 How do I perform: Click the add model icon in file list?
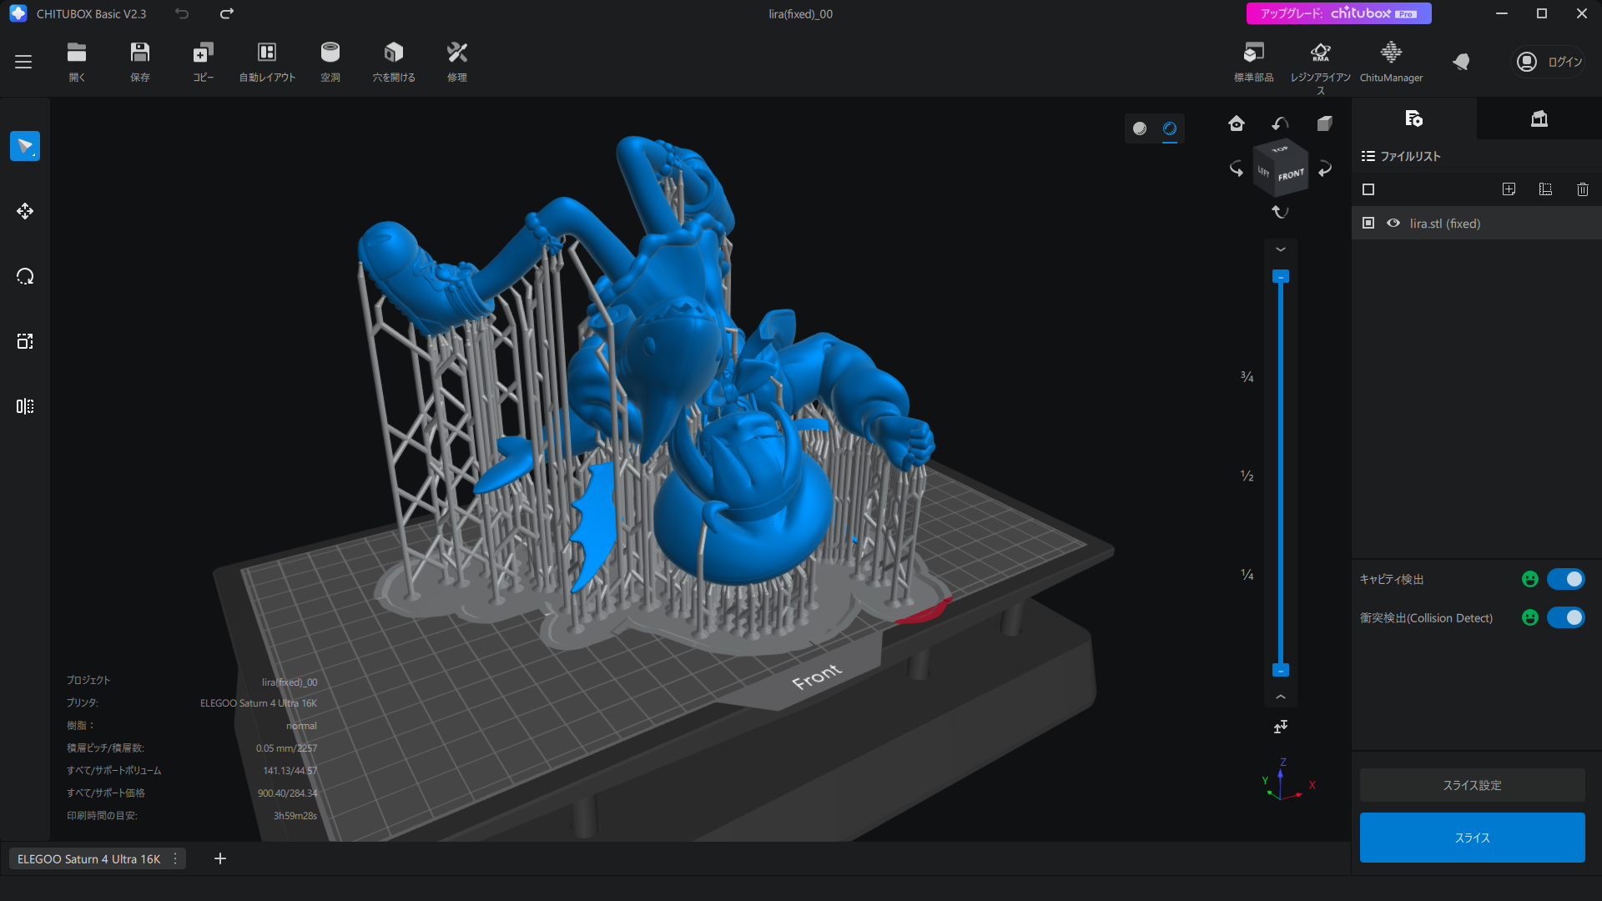pyautogui.click(x=1509, y=189)
